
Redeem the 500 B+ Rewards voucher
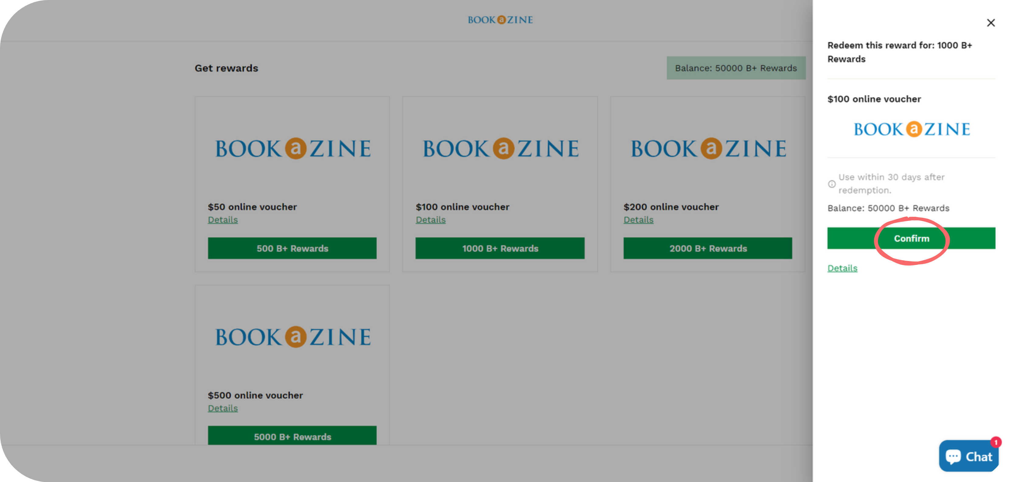tap(292, 248)
